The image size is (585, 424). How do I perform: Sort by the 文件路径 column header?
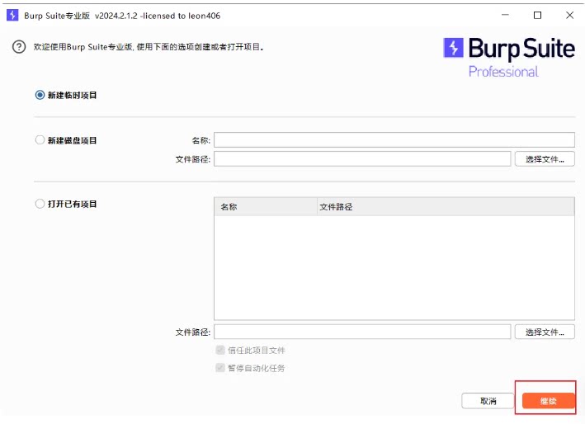coord(446,206)
